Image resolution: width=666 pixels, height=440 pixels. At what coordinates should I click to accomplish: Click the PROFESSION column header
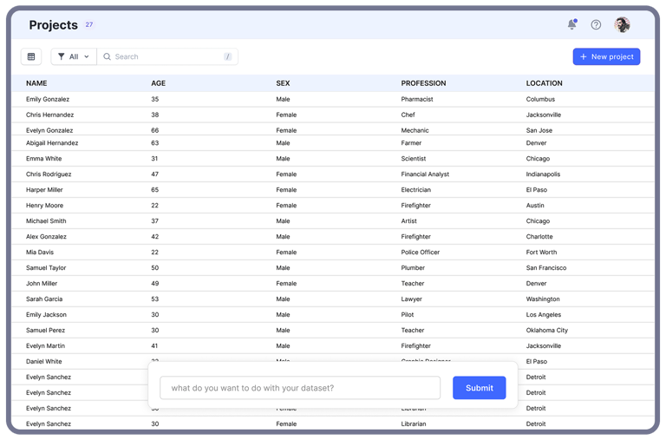[x=423, y=83]
